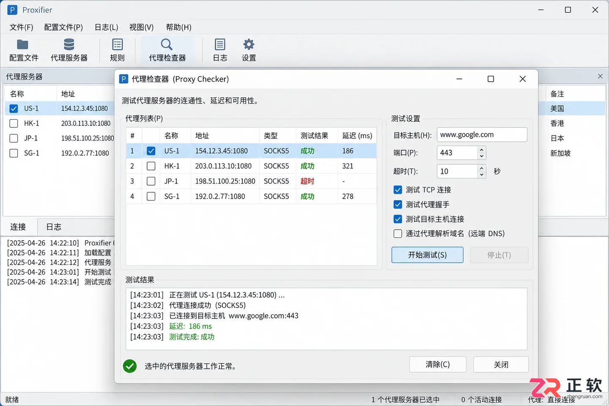Viewport: 609px width, 406px height.
Task: Toggle 测试 TCP 连接 checkbox
Action: click(398, 190)
